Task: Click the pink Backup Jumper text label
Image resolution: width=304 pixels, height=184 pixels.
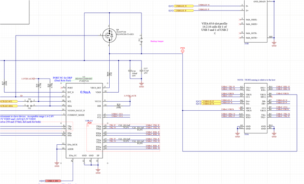Action: pos(157,41)
